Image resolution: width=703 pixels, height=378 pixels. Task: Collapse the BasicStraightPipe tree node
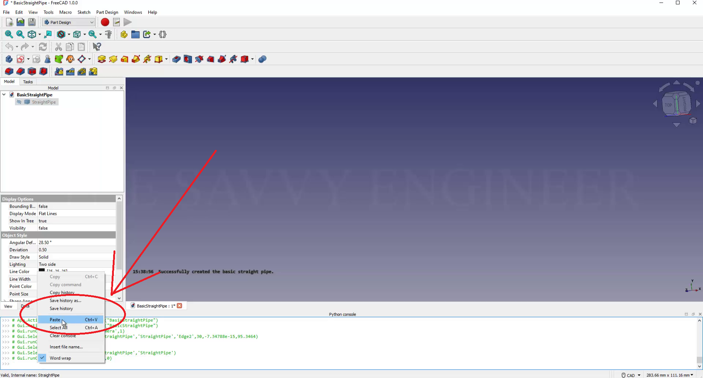pyautogui.click(x=4, y=95)
